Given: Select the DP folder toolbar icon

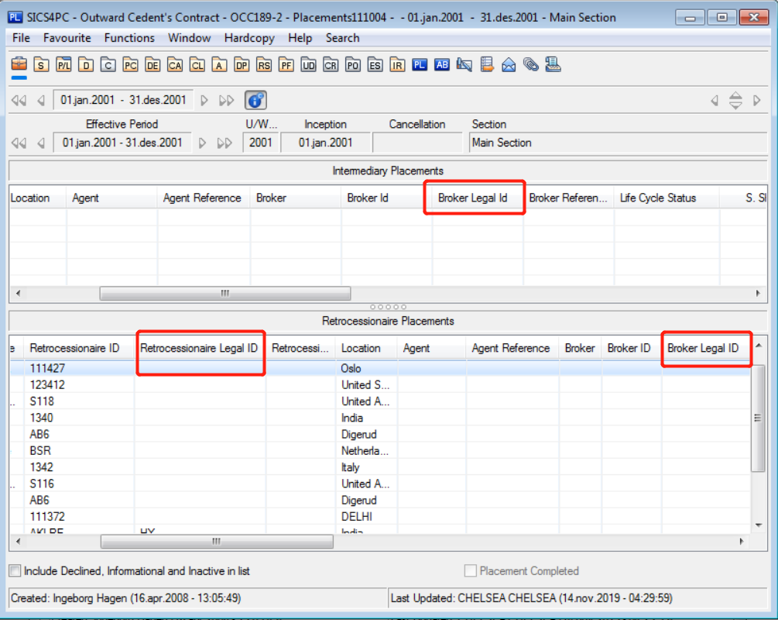Looking at the screenshot, I should click(x=242, y=65).
